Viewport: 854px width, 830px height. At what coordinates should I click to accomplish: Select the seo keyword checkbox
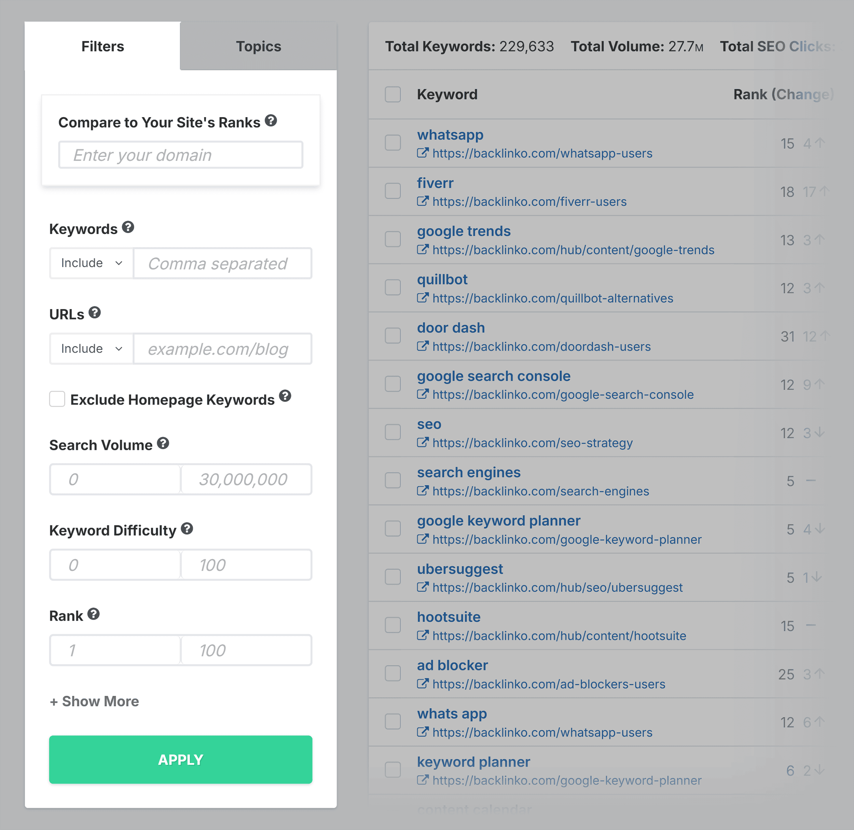click(393, 432)
